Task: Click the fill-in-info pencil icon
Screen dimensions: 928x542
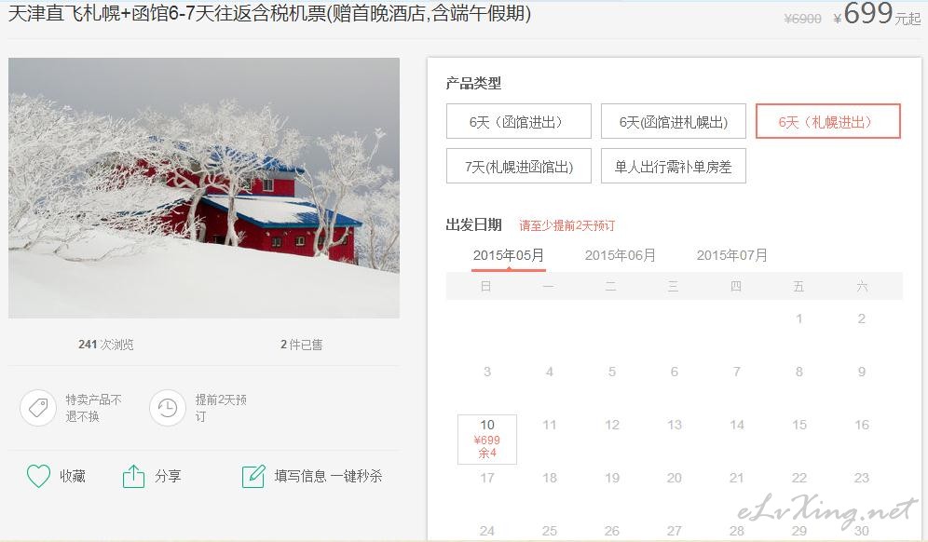Action: [253, 476]
